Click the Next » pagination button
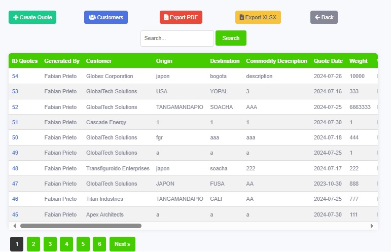 [x=122, y=244]
